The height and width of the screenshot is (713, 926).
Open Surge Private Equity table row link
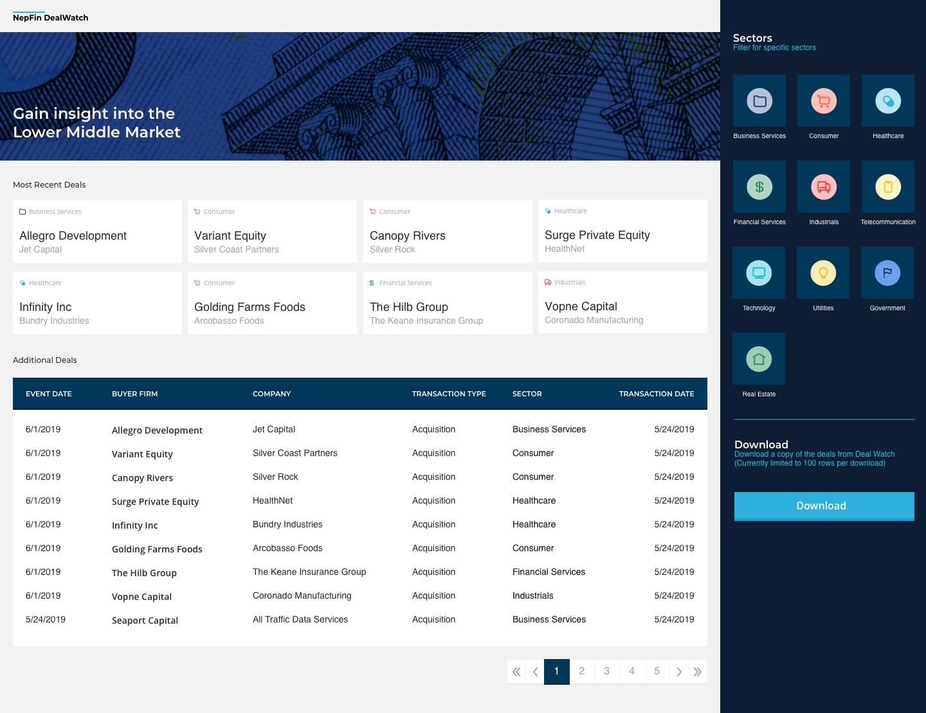pos(155,502)
